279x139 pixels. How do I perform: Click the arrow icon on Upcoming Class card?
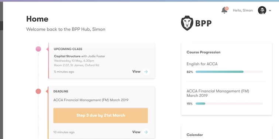click(146, 72)
